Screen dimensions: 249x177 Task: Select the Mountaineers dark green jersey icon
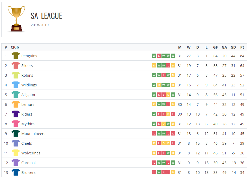pos(16,133)
